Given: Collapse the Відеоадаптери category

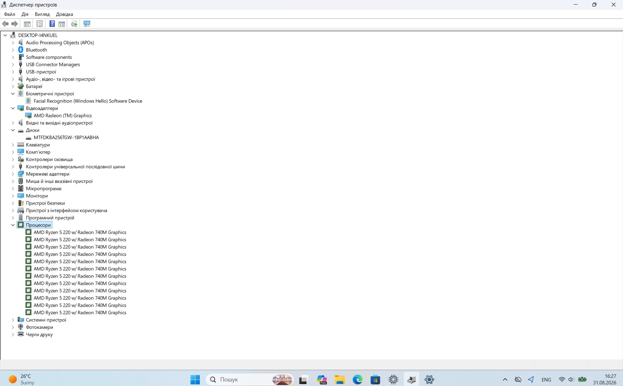Looking at the screenshot, I should click(x=13, y=108).
